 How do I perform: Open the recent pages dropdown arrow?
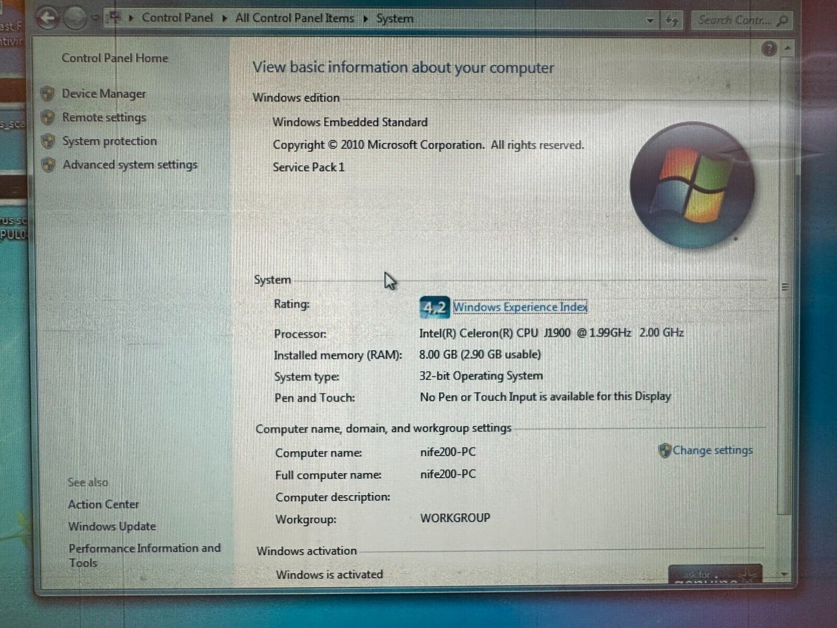tap(95, 19)
